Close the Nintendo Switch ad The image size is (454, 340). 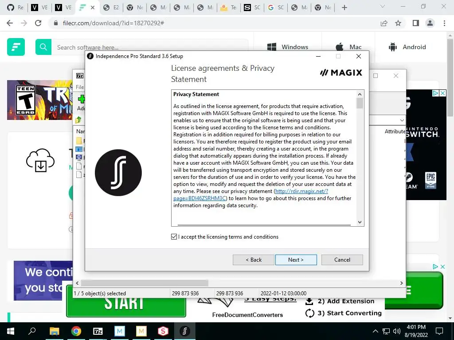[443, 93]
